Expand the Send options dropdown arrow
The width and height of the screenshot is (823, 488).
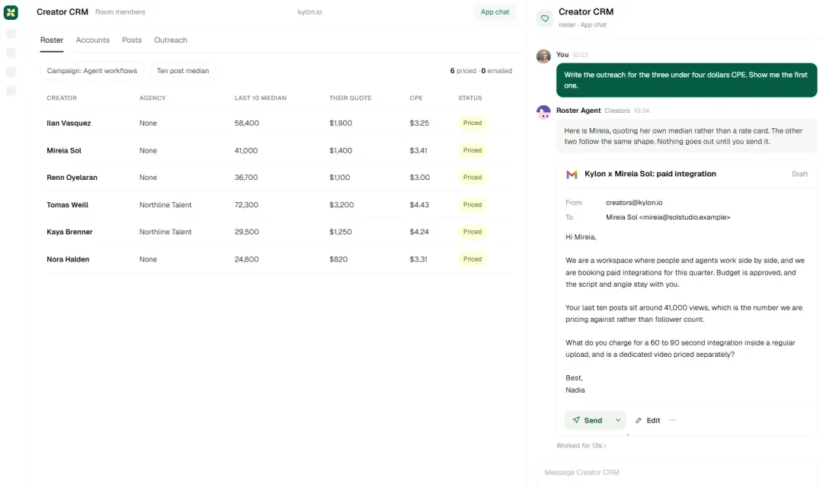618,420
